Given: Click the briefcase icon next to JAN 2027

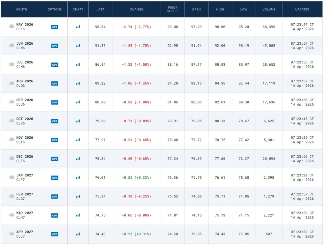Looking at the screenshot, I should click(x=11, y=177).
